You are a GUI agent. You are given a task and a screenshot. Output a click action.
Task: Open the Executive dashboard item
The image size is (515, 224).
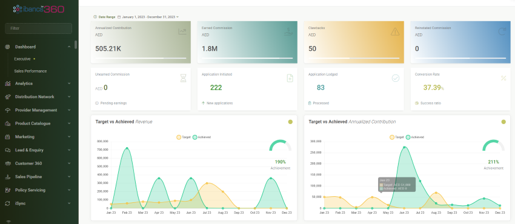tap(22, 59)
